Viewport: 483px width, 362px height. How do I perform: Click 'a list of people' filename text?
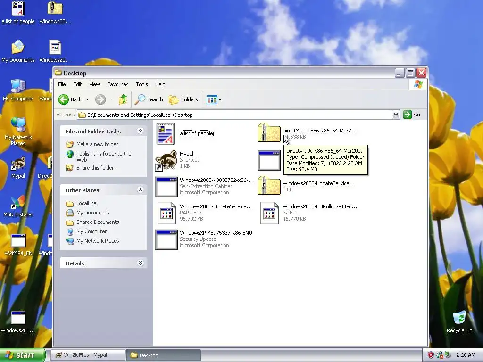pyautogui.click(x=197, y=133)
